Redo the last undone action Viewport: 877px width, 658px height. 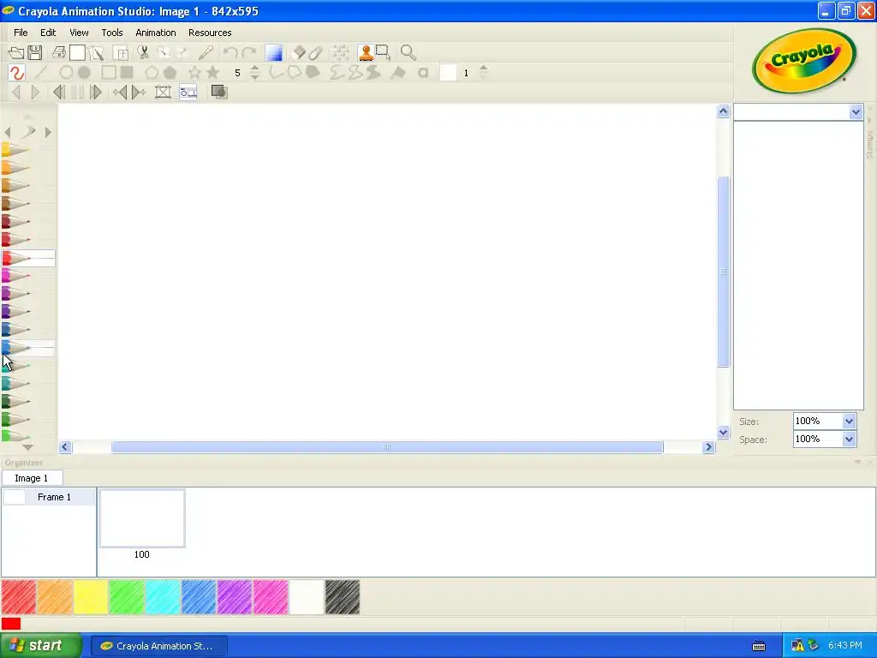point(249,52)
